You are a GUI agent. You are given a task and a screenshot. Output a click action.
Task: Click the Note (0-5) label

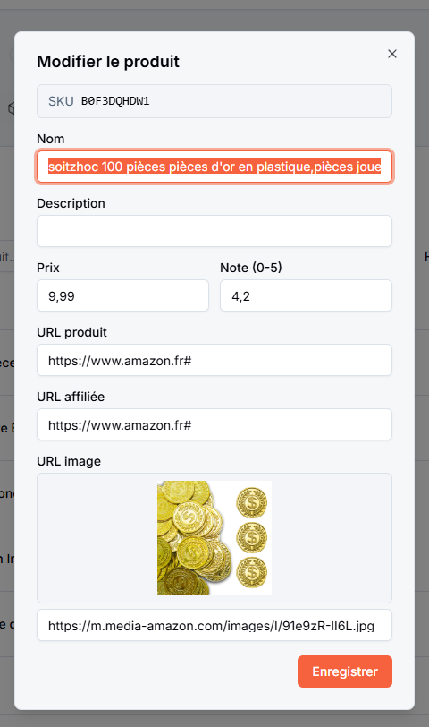(x=251, y=268)
